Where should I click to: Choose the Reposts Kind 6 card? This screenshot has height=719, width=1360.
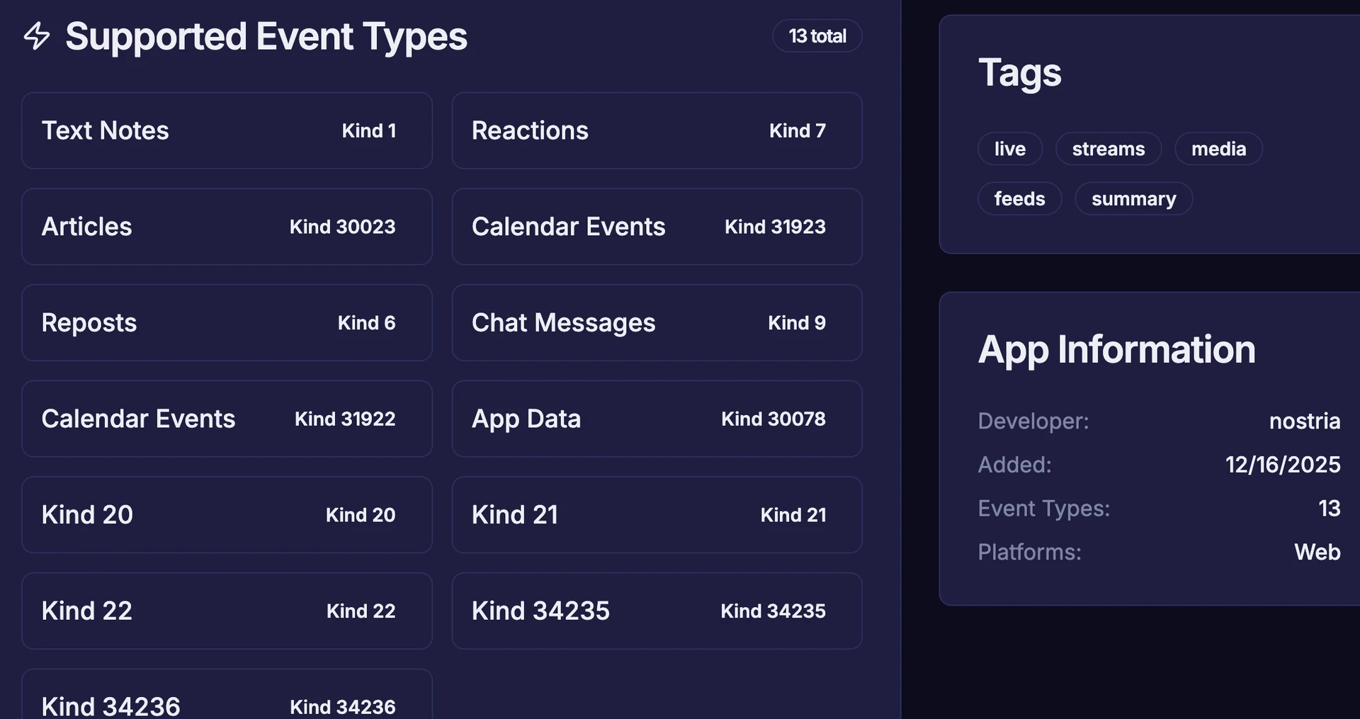[227, 323]
